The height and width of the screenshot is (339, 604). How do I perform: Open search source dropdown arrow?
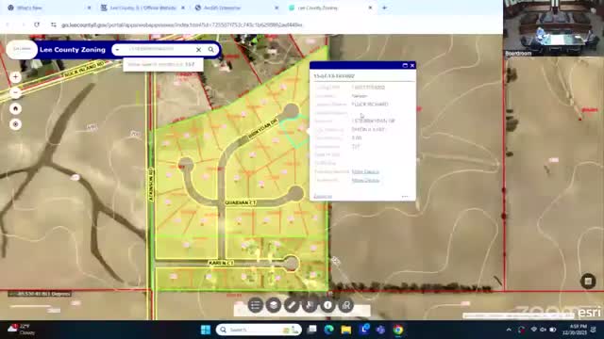pos(117,50)
